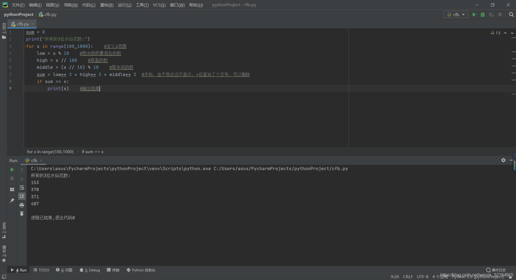Open the Project tool window side tab
Viewport: 516px width, 280px height.
[4, 31]
